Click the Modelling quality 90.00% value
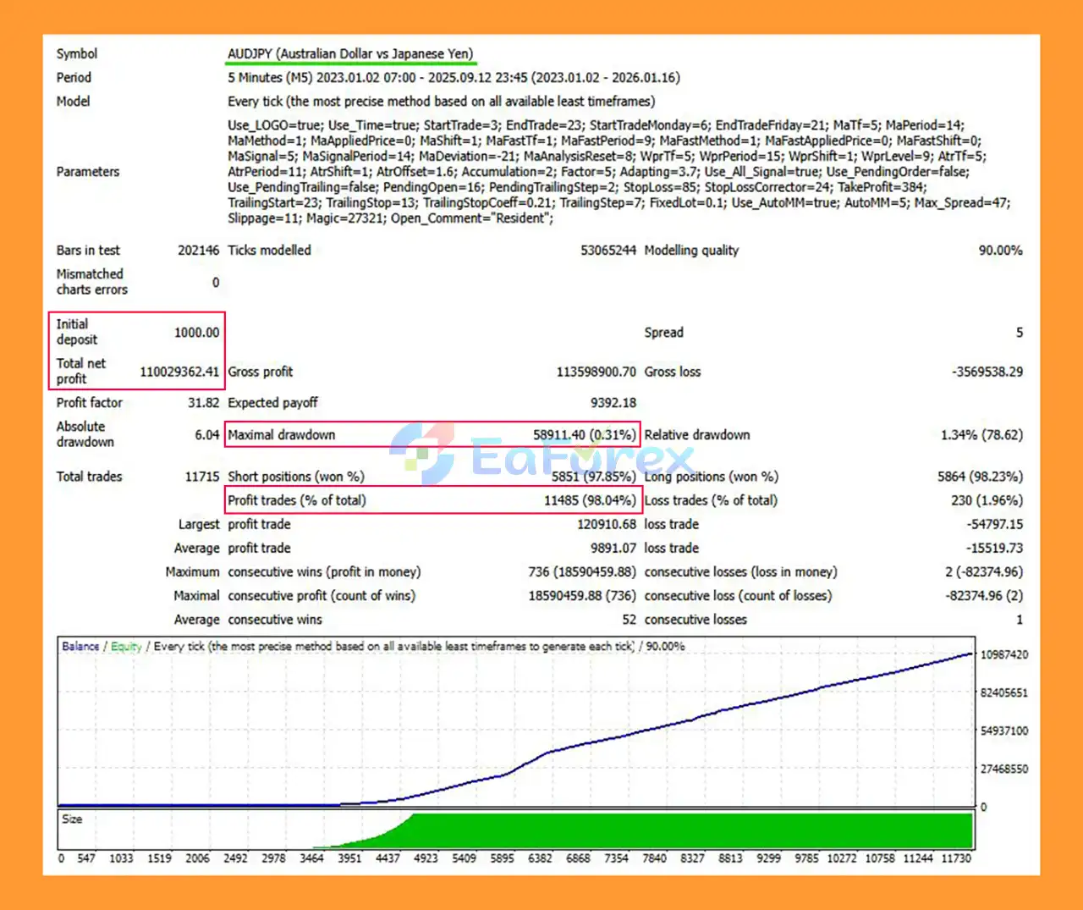Image resolution: width=1083 pixels, height=910 pixels. [1000, 251]
